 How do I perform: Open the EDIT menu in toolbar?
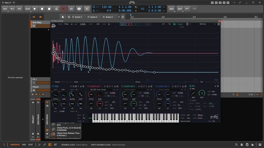pyautogui.click(x=180, y=9)
